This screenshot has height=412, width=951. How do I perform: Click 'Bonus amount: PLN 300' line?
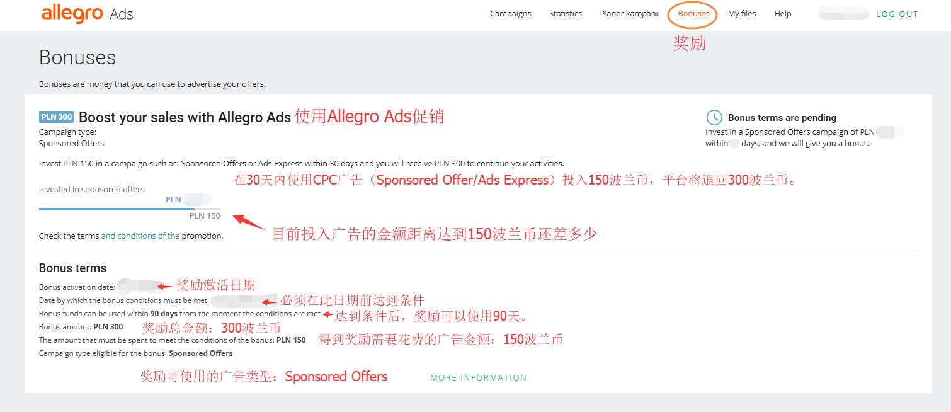[81, 327]
